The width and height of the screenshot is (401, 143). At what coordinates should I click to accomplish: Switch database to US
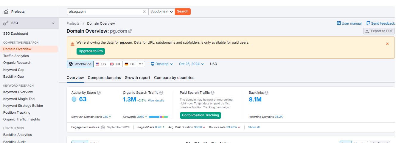click(x=101, y=64)
